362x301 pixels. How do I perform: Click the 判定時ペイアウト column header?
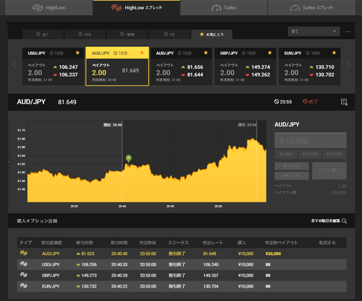click(x=281, y=242)
